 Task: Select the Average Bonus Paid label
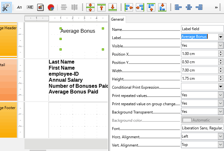coord(73,92)
